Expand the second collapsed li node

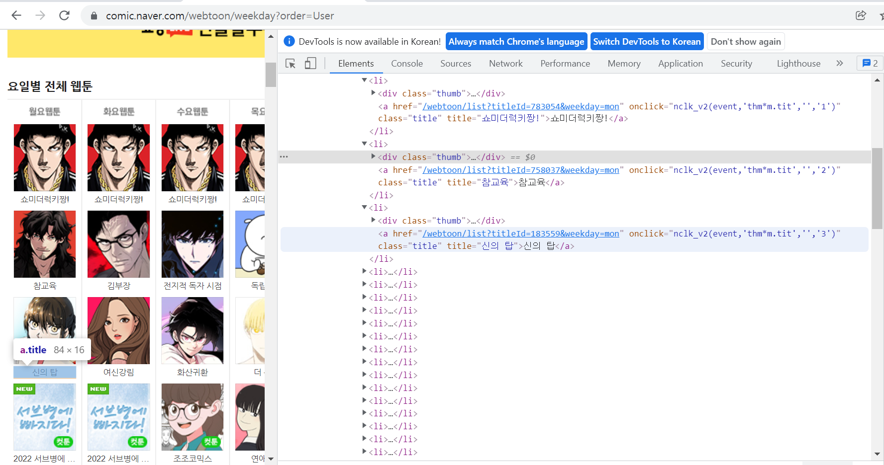[364, 284]
